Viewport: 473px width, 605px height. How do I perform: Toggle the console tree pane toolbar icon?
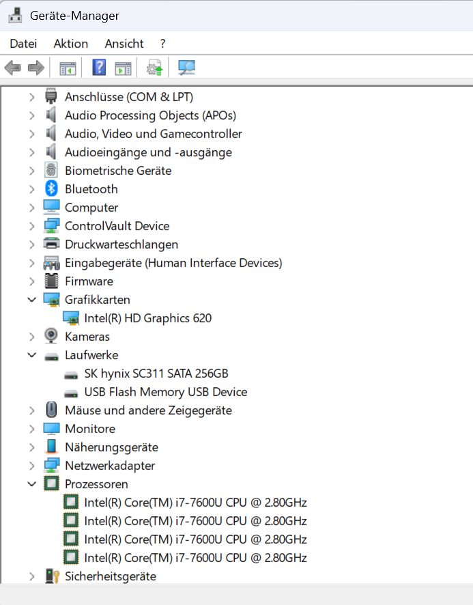tap(68, 68)
